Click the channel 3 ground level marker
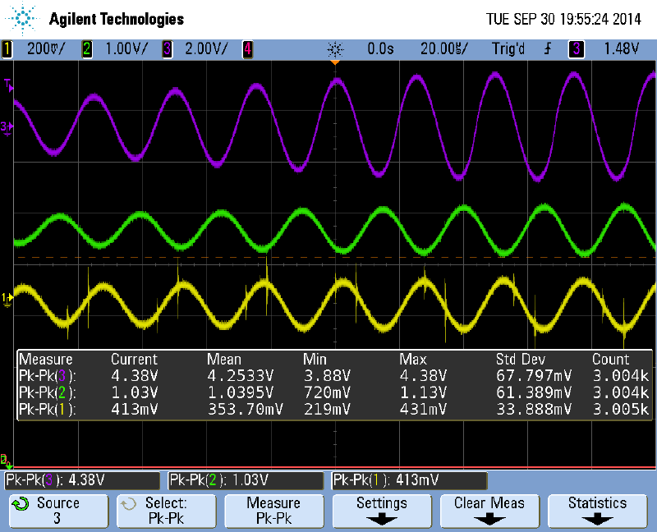 tap(7, 126)
